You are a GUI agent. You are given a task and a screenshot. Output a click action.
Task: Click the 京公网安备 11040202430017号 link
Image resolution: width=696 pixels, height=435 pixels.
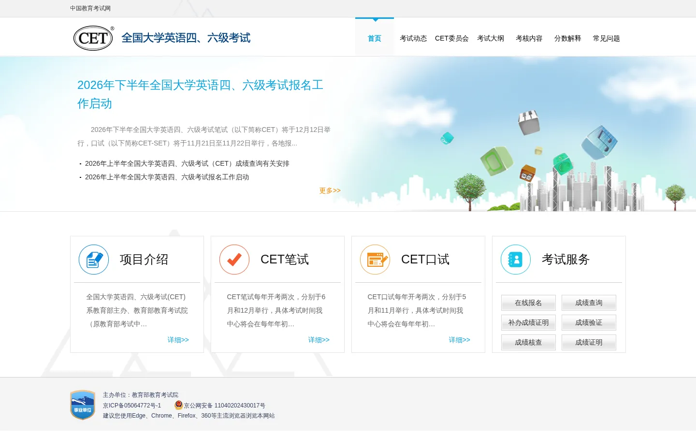pos(224,406)
